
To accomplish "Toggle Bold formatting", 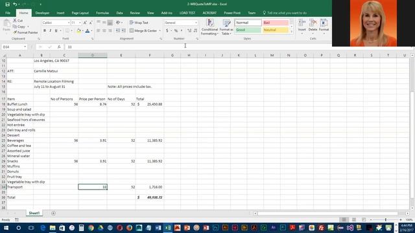I will pos(45,30).
